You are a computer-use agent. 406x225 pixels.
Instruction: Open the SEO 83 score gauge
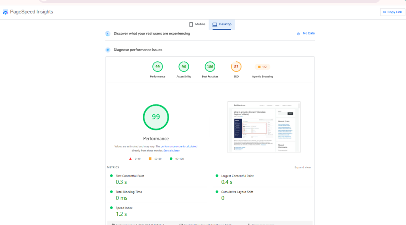pos(236,67)
